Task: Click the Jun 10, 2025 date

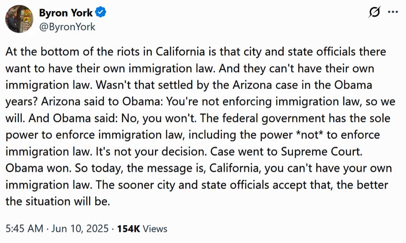Action: tap(80, 229)
